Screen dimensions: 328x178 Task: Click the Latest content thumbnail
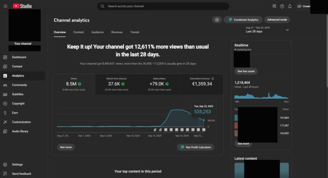click(x=261, y=170)
